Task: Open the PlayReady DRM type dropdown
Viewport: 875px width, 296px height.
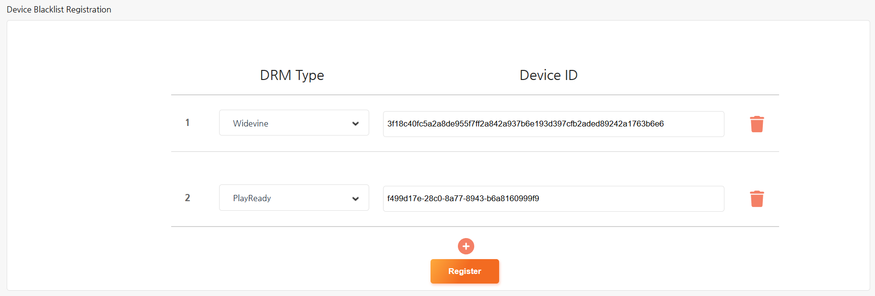Action: coord(293,198)
